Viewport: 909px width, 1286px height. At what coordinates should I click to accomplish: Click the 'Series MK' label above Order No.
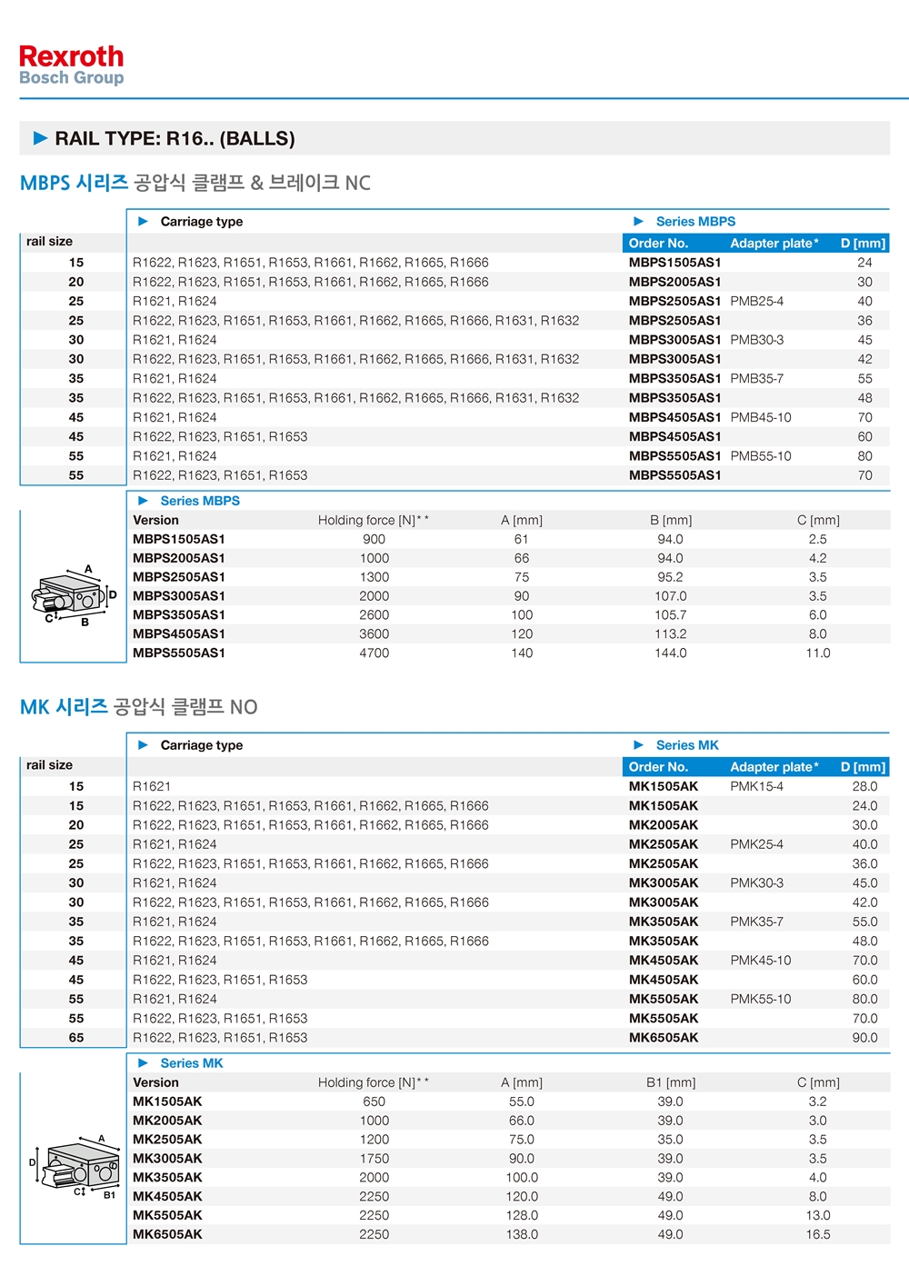(x=687, y=745)
